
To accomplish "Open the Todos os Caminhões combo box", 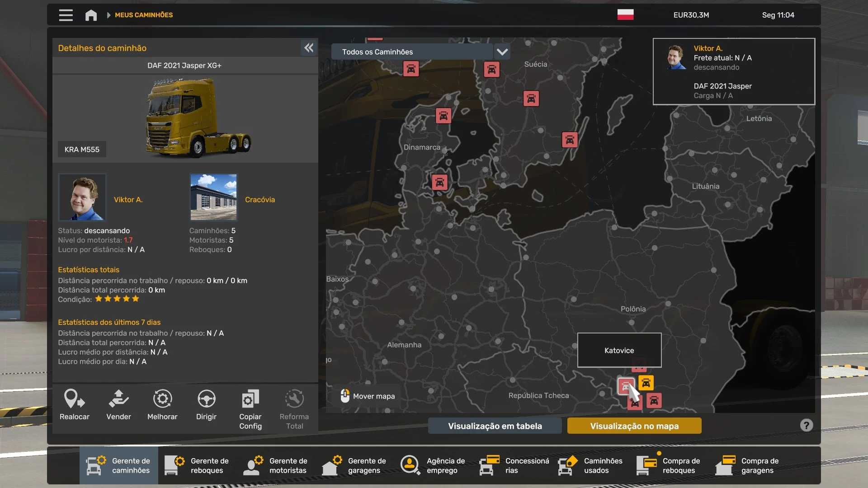I will [x=411, y=52].
